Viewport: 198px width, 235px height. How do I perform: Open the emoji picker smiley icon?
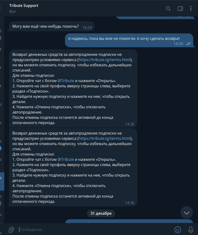[x=178, y=229]
